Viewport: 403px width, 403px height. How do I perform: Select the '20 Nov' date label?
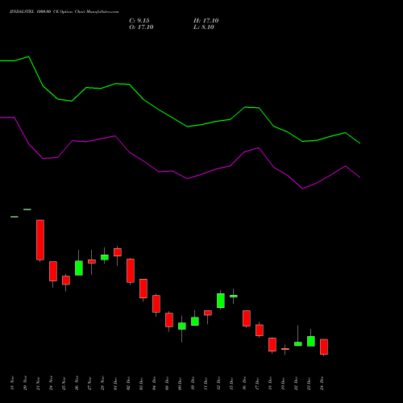(x=25, y=383)
